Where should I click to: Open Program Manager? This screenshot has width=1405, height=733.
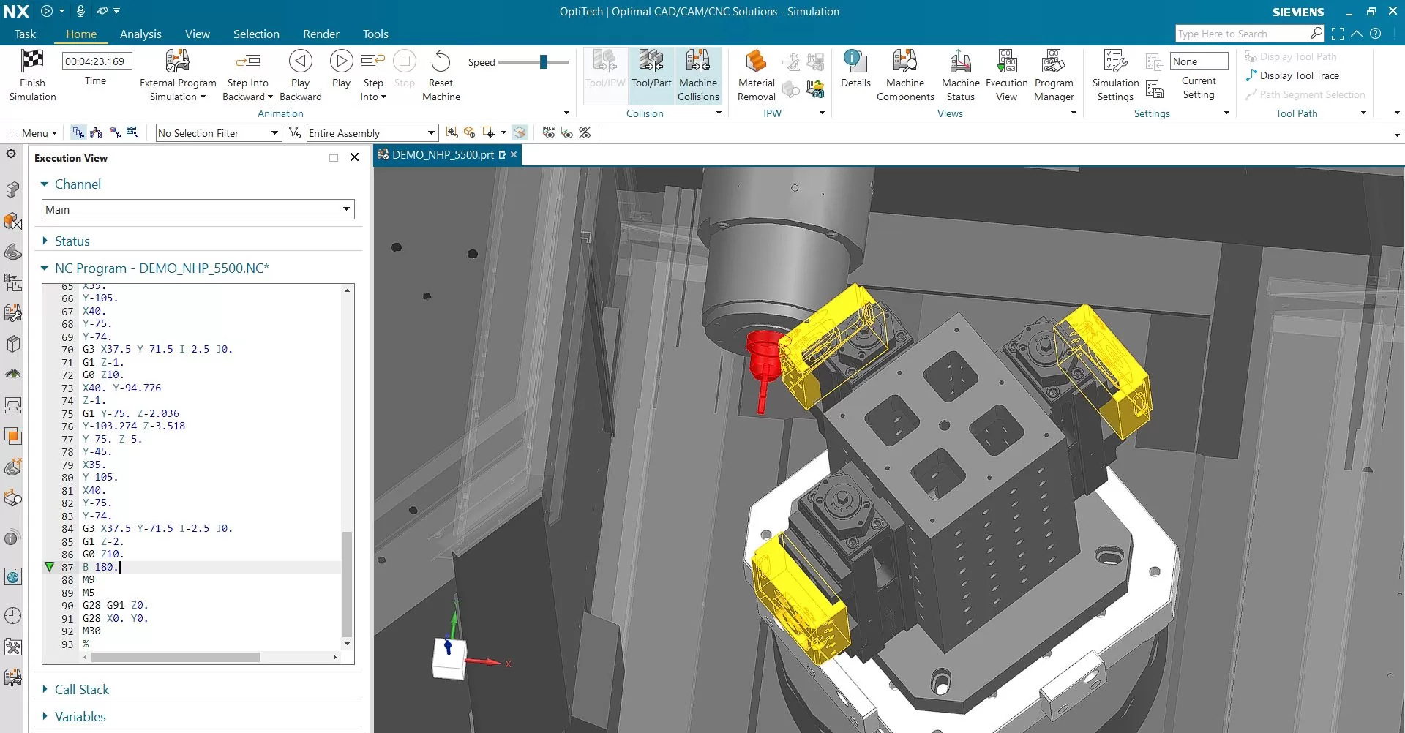pyautogui.click(x=1054, y=76)
